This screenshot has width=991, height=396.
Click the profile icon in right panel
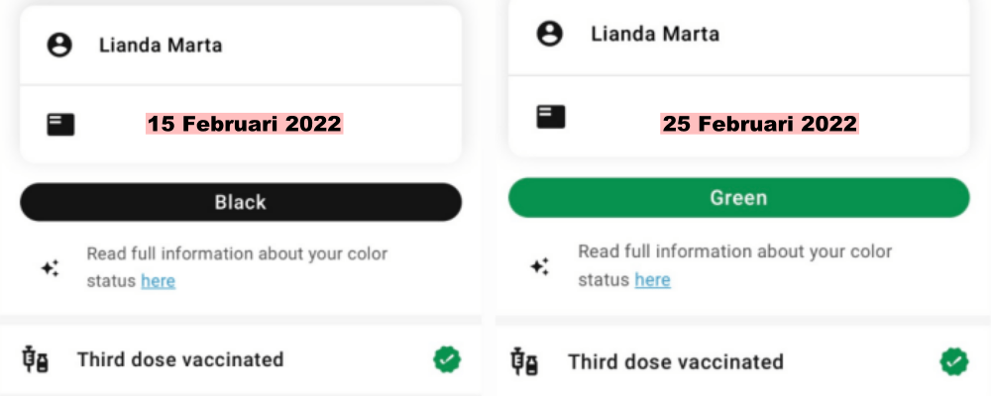pyautogui.click(x=549, y=34)
